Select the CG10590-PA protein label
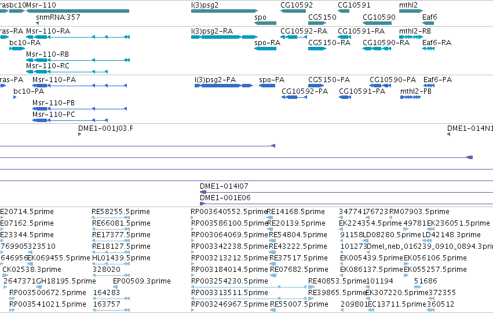The height and width of the screenshot is (313, 493). pyautogui.click(x=393, y=80)
